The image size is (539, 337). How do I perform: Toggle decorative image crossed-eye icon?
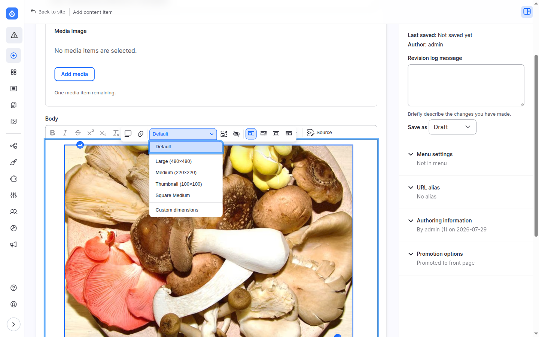[236, 134]
